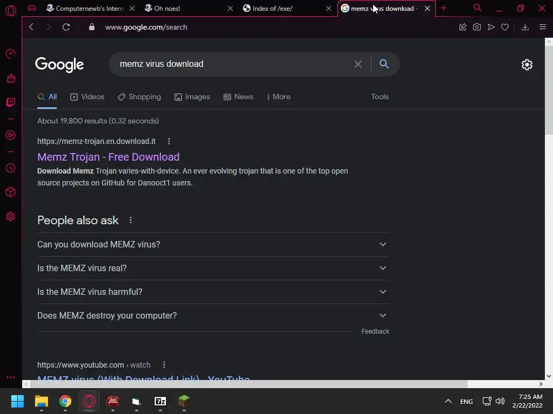553x414 pixels.
Task: Open Google quick settings gear
Action: tap(527, 65)
